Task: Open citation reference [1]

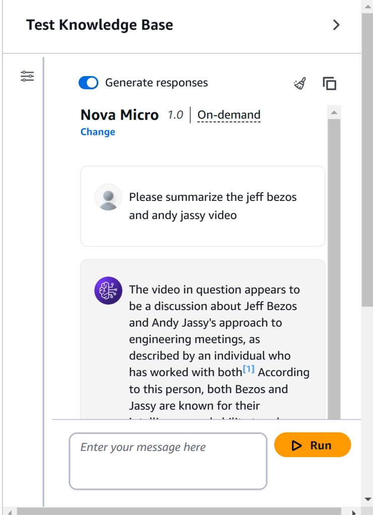Action: tap(249, 370)
